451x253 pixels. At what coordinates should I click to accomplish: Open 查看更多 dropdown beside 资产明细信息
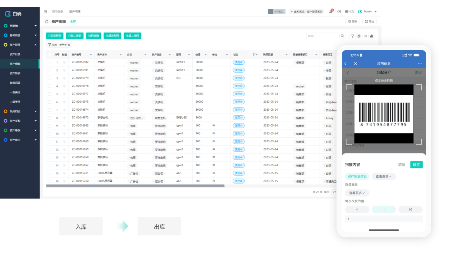(x=384, y=176)
